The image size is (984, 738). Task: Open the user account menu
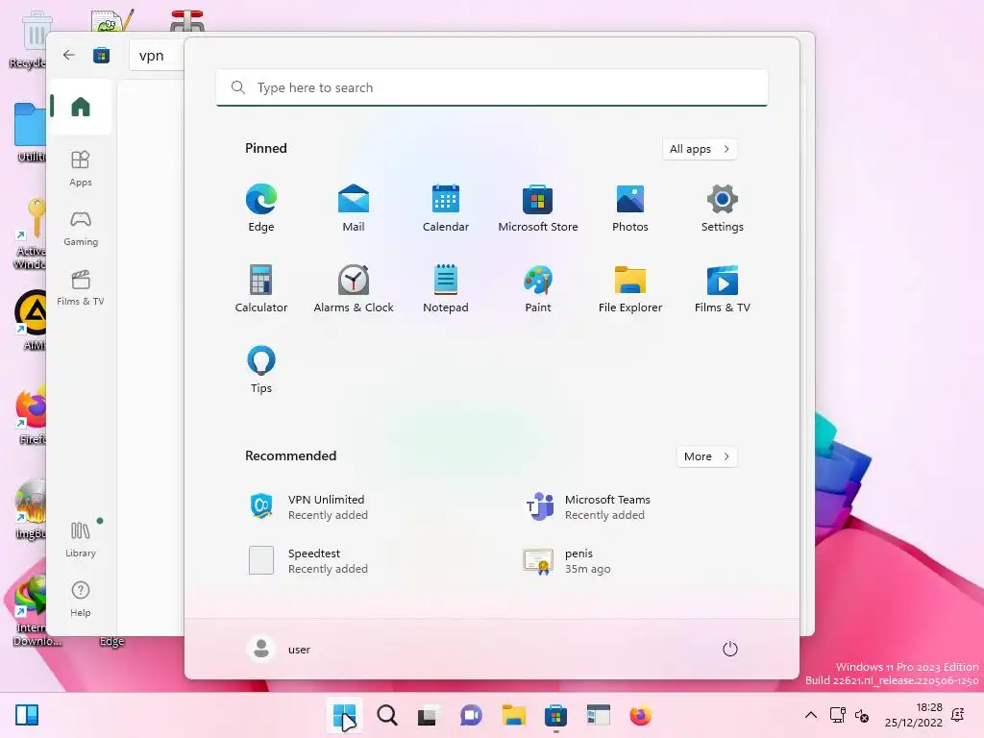280,649
